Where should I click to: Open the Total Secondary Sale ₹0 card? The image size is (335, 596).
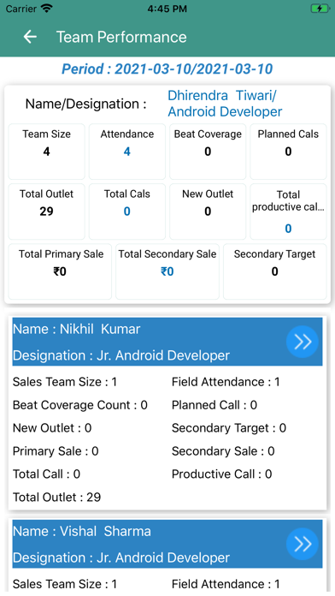tap(167, 271)
